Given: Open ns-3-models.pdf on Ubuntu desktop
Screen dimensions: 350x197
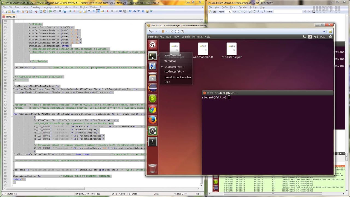Looking at the screenshot, I should (x=203, y=51).
